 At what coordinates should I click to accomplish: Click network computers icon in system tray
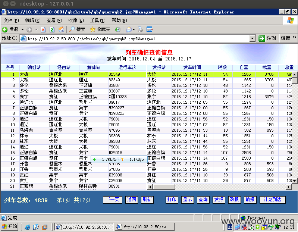point(237,227)
